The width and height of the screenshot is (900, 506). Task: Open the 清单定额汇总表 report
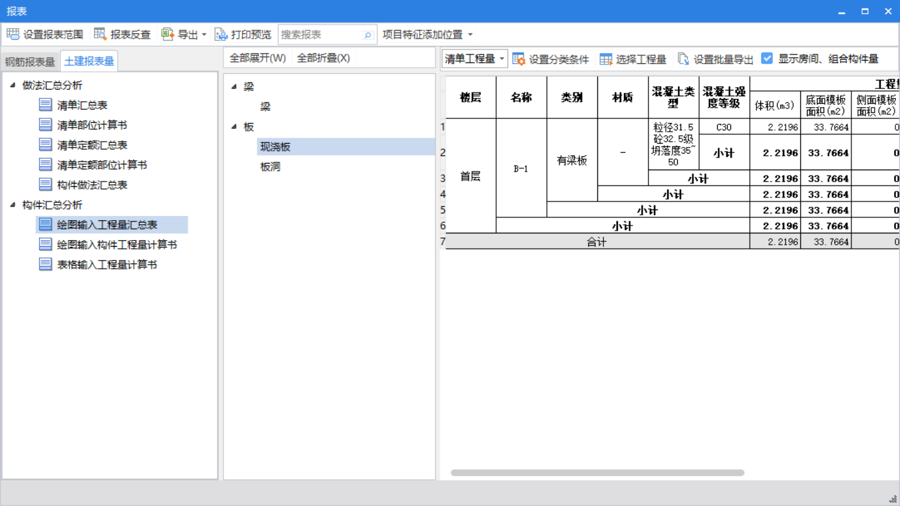pyautogui.click(x=92, y=145)
